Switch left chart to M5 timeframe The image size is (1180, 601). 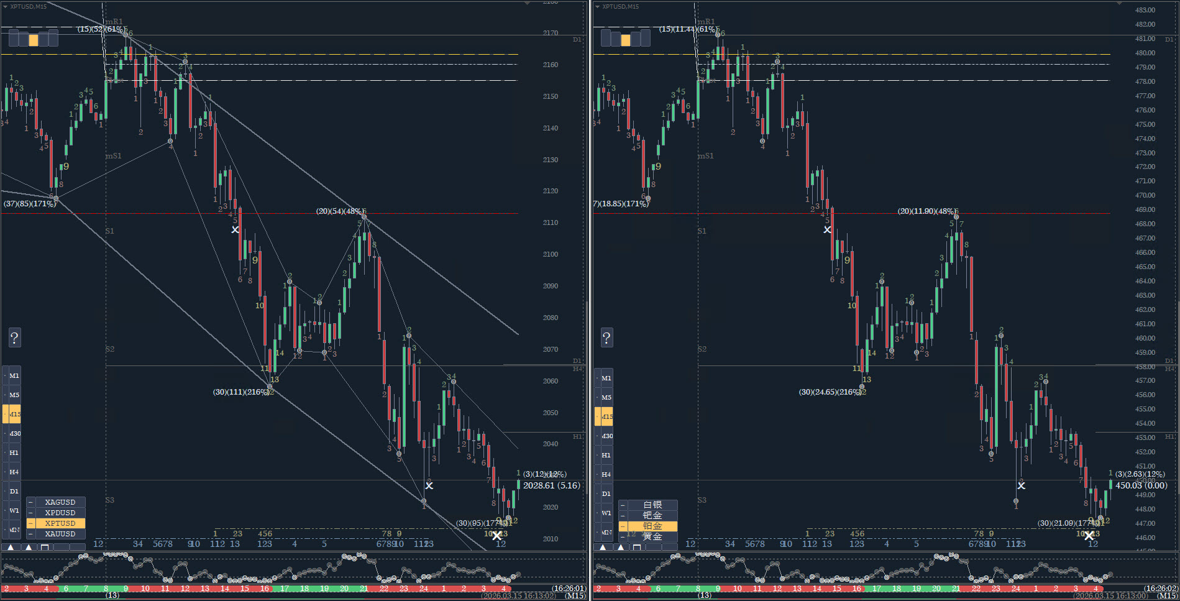14,395
